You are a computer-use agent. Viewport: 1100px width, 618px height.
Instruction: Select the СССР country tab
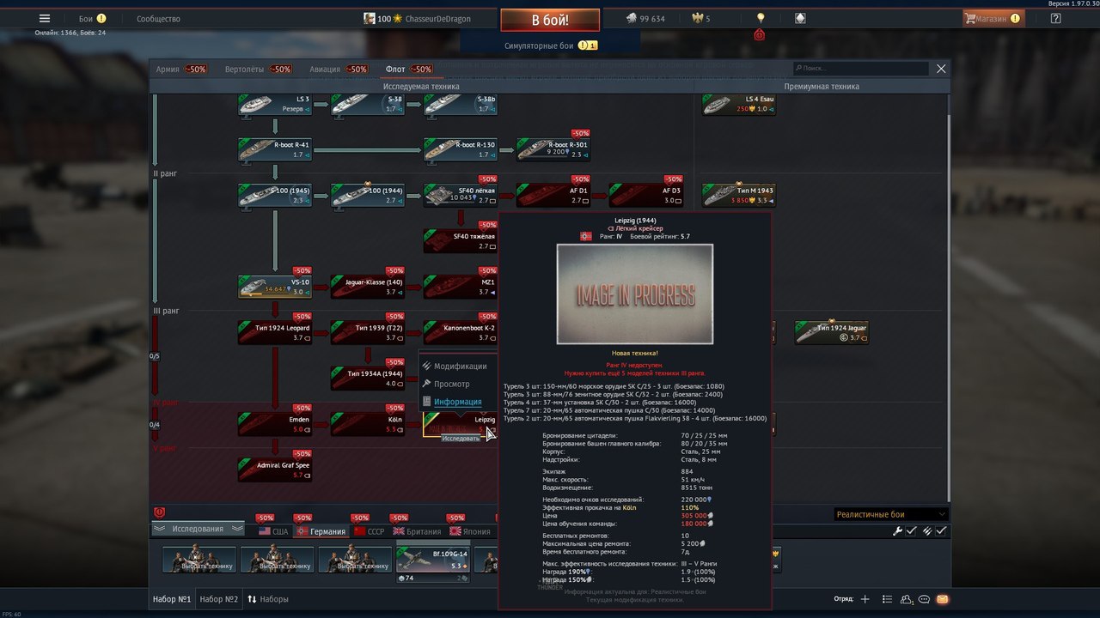click(x=370, y=531)
